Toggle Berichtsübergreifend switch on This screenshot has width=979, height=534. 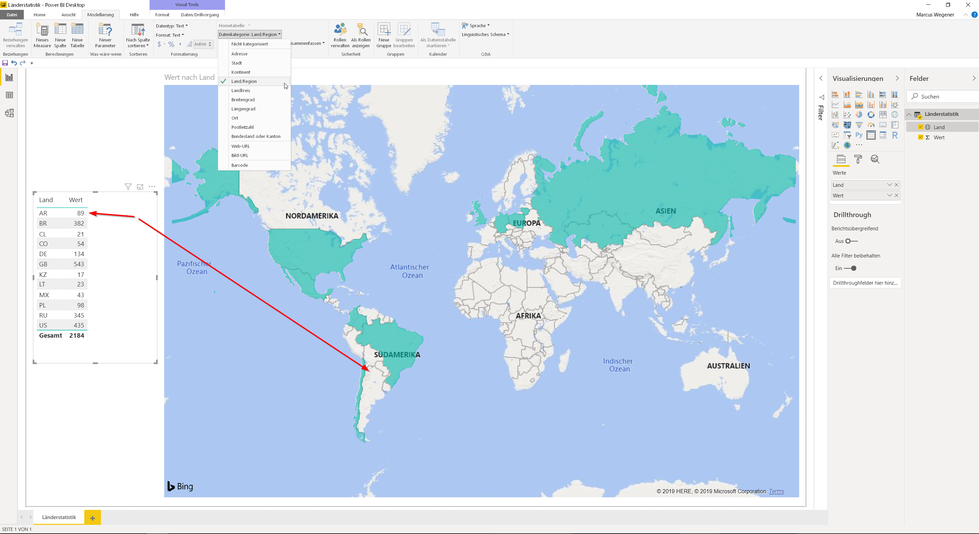point(851,241)
